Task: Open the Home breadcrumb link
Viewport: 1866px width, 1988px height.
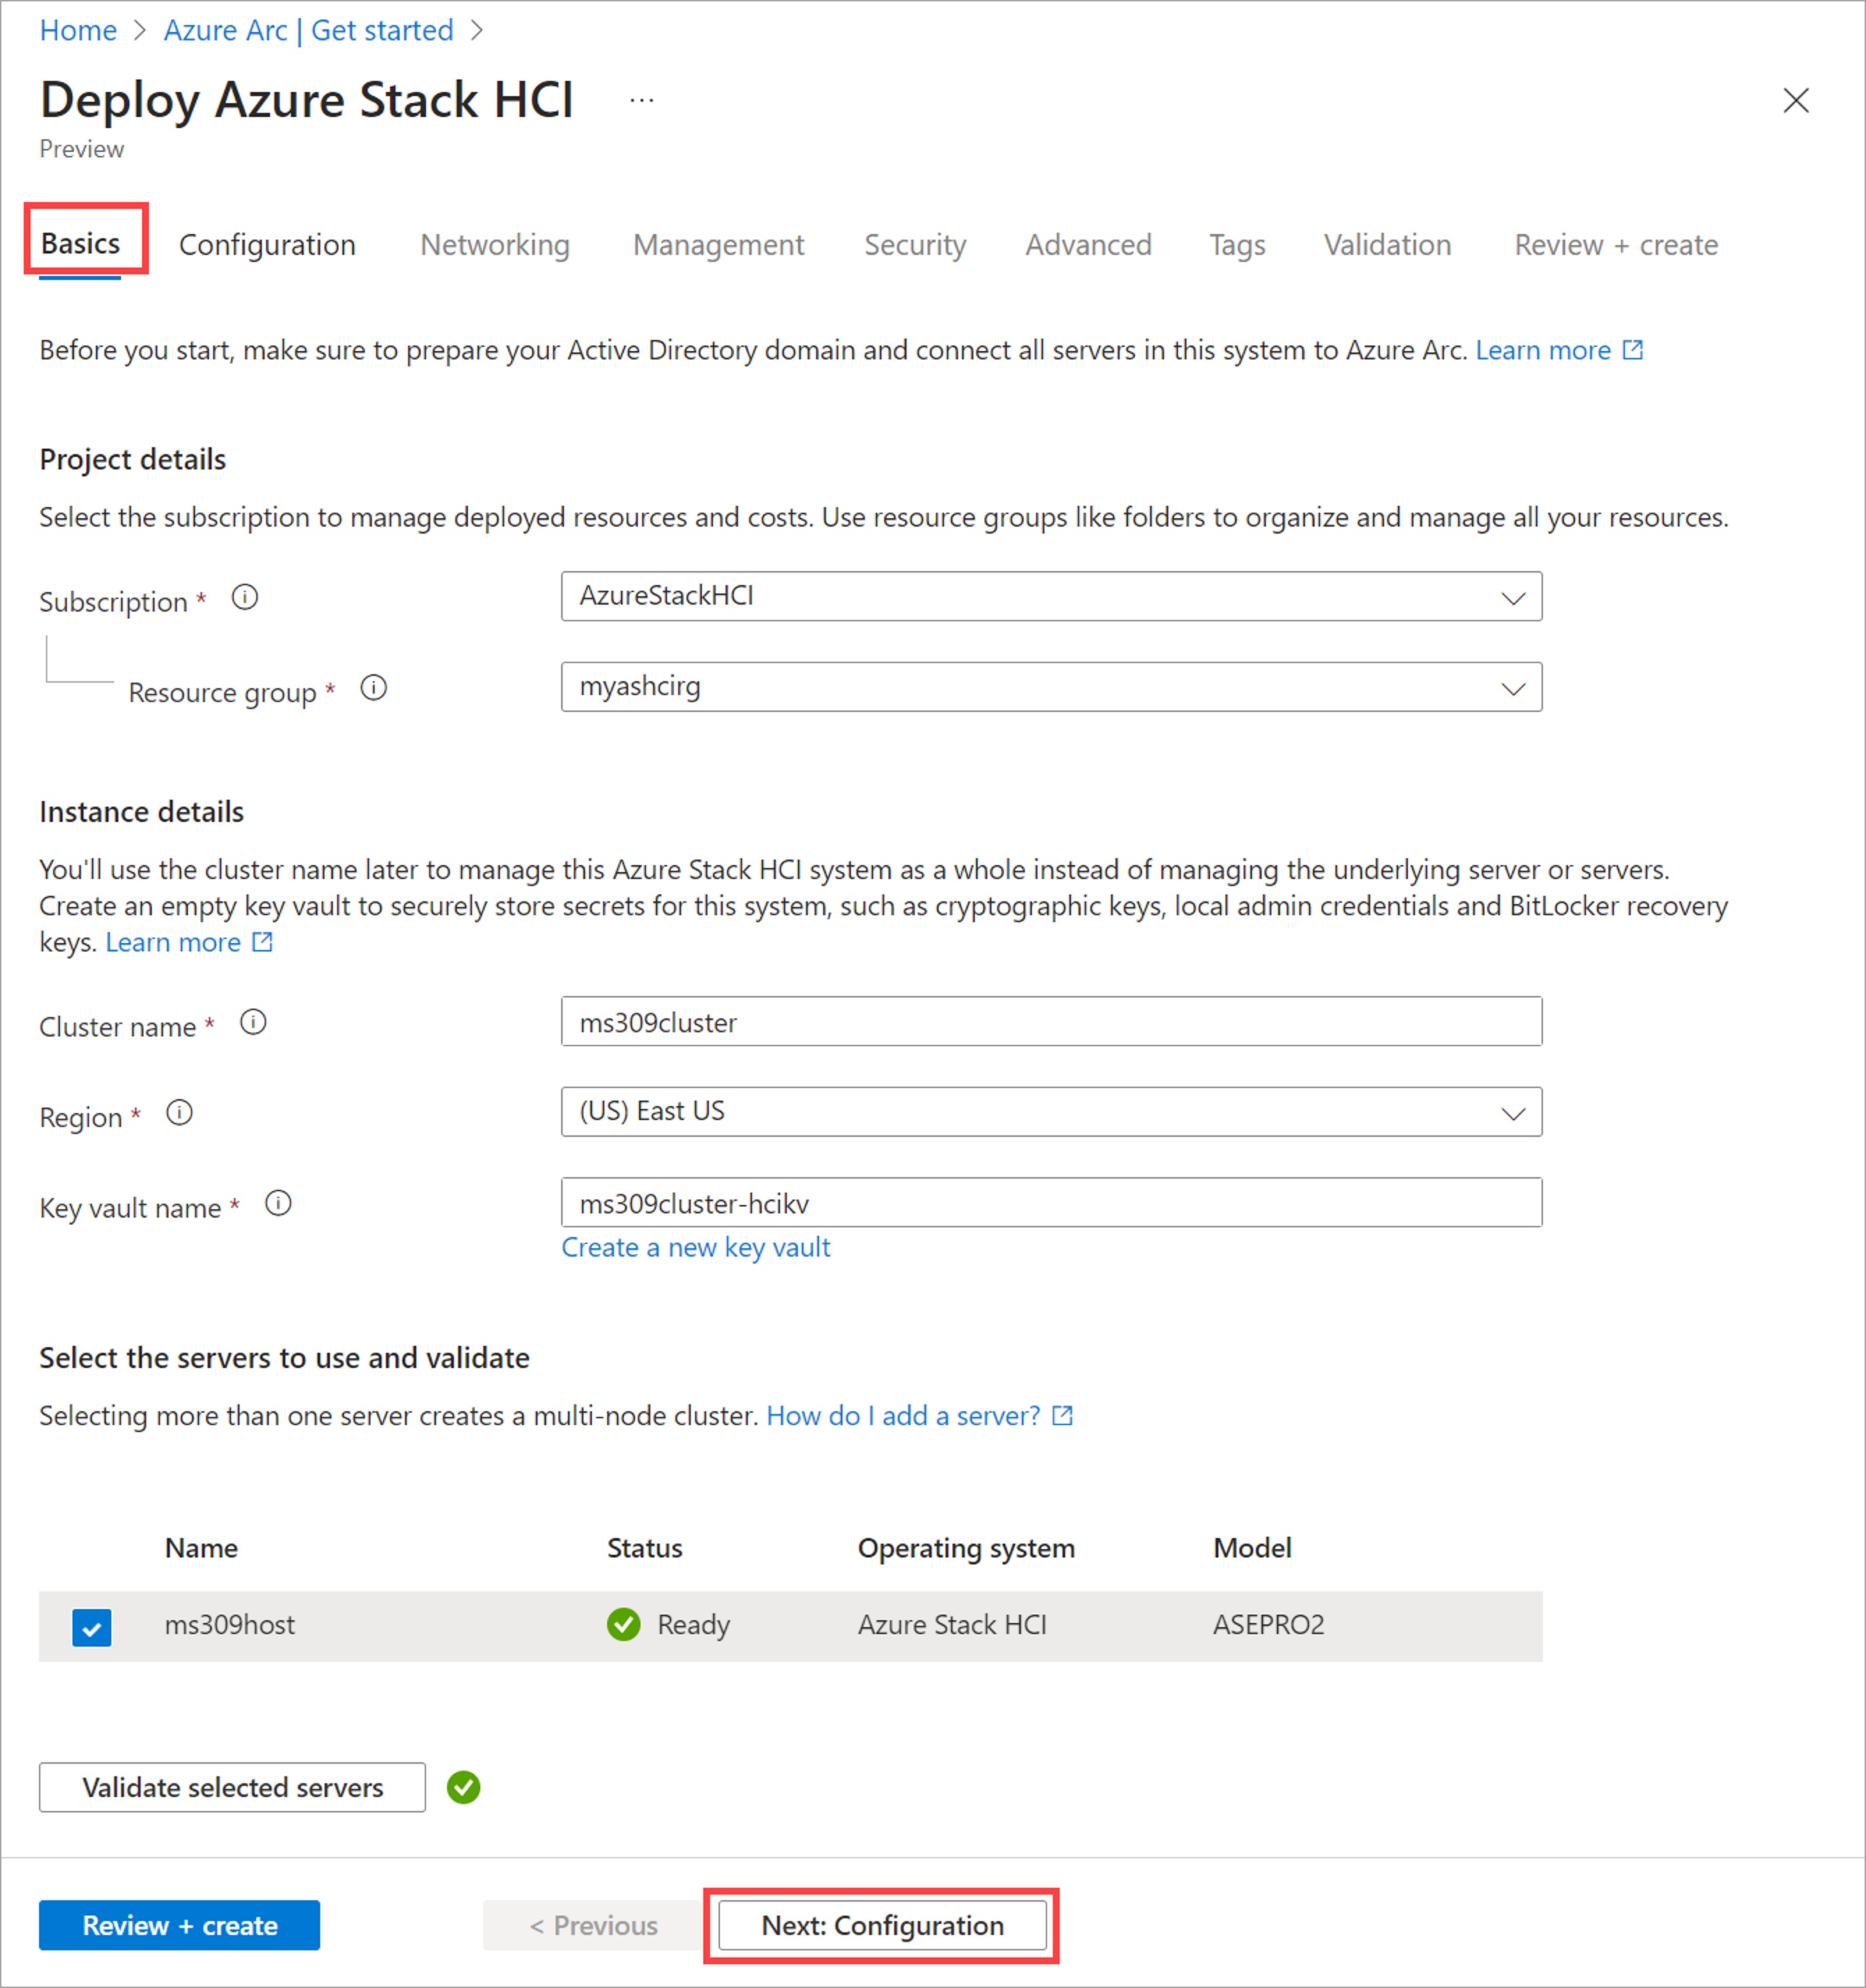Action: (78, 31)
